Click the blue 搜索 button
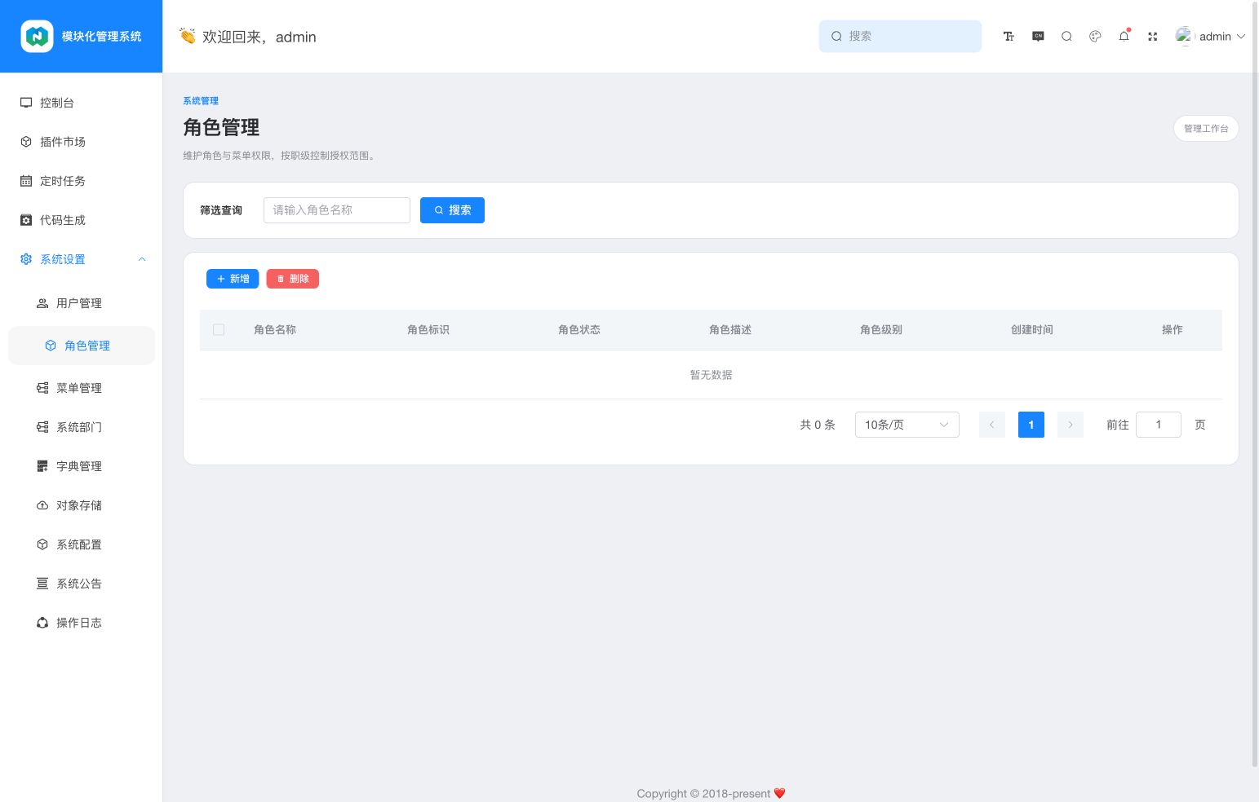The width and height of the screenshot is (1259, 802). (452, 210)
